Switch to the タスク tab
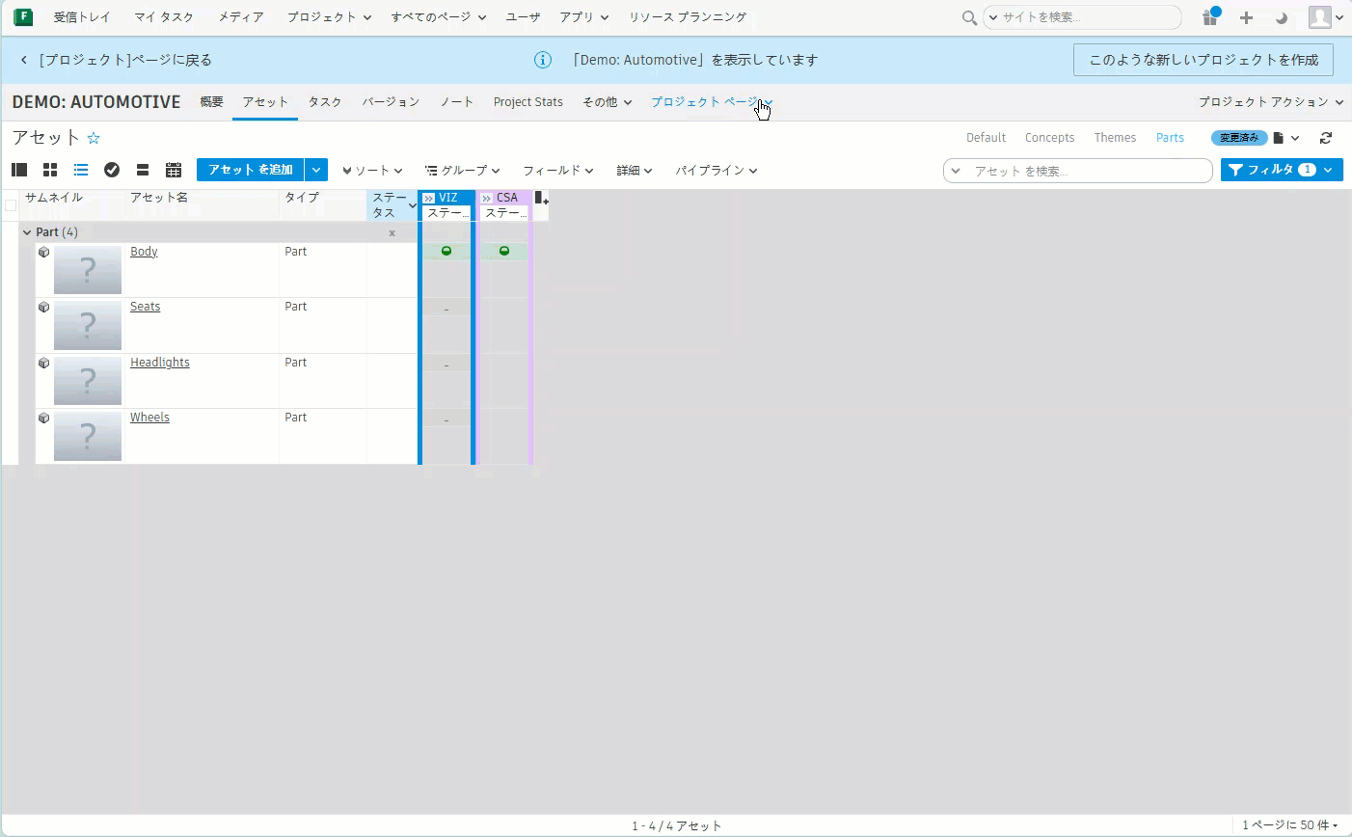The image size is (1352, 837). click(325, 102)
